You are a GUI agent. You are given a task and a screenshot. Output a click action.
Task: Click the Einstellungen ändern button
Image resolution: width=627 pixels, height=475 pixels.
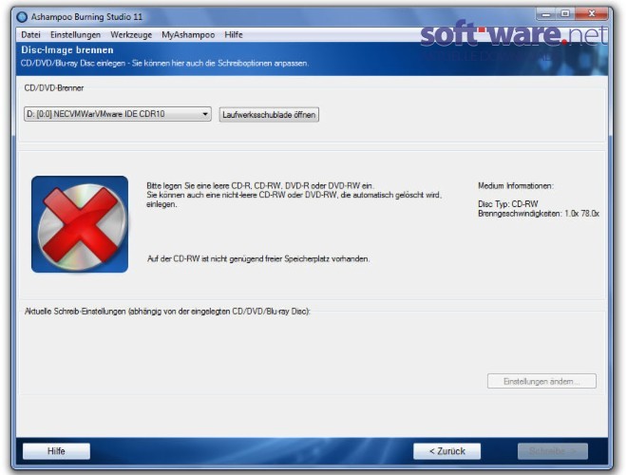[541, 381]
